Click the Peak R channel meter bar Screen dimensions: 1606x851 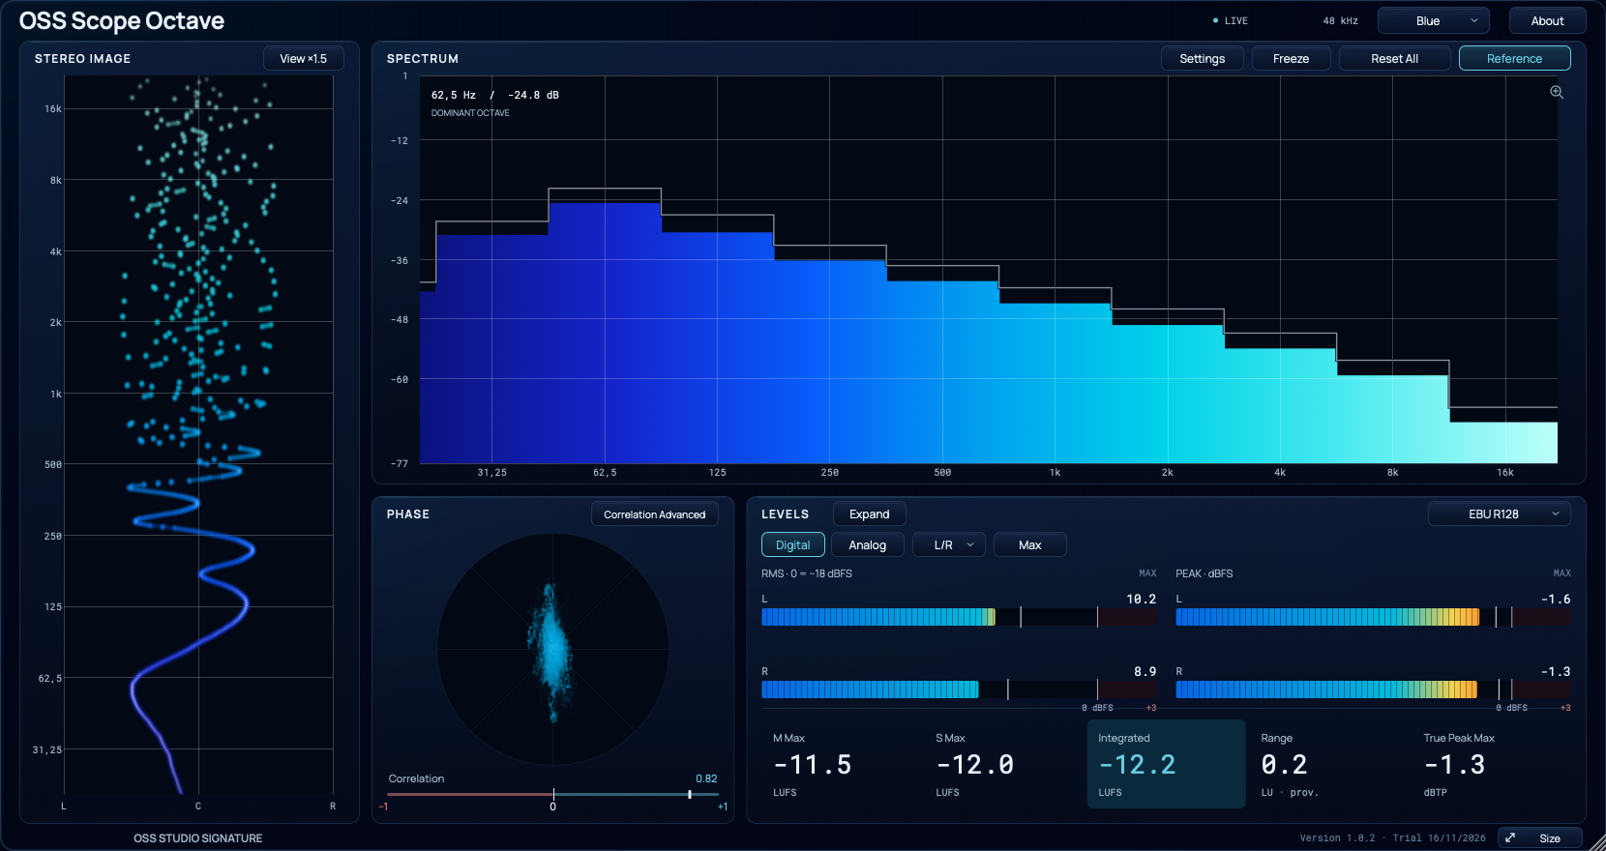[1373, 690]
